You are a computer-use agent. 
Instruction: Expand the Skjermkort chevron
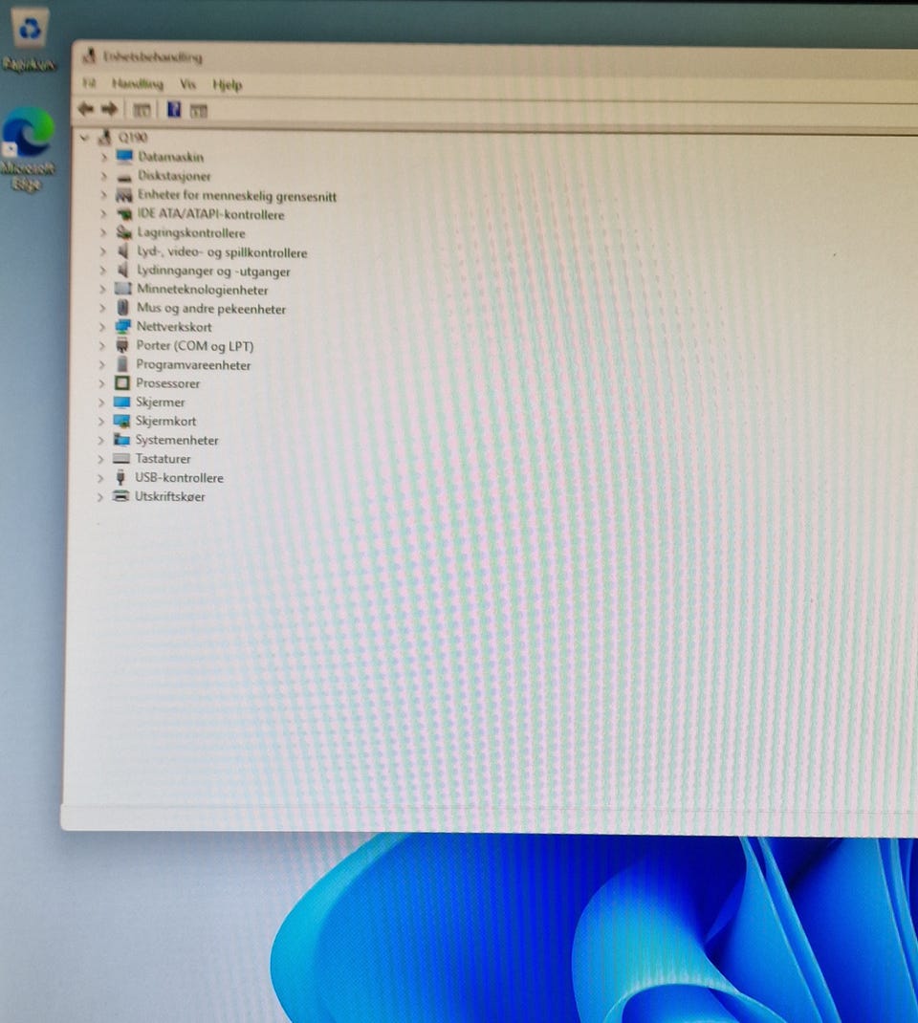coord(101,421)
